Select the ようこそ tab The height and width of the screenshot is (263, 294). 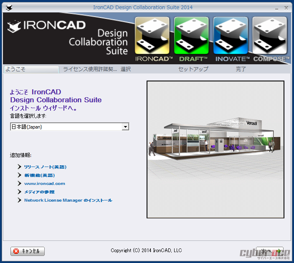31,69
